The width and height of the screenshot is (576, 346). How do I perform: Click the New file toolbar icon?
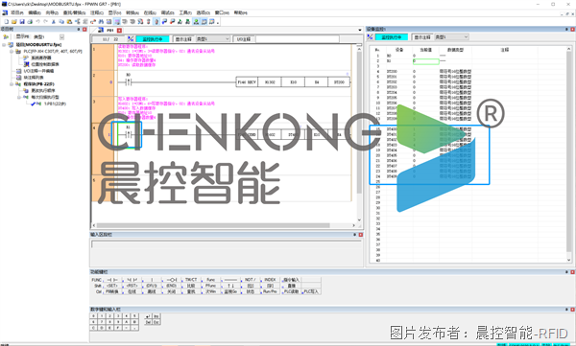[6, 22]
